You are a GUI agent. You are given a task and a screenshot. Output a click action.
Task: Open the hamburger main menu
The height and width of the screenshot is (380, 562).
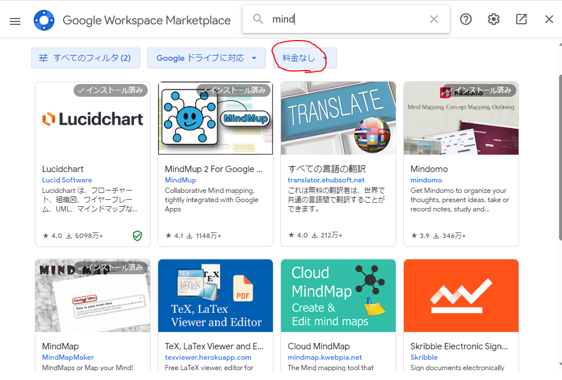pyautogui.click(x=15, y=21)
